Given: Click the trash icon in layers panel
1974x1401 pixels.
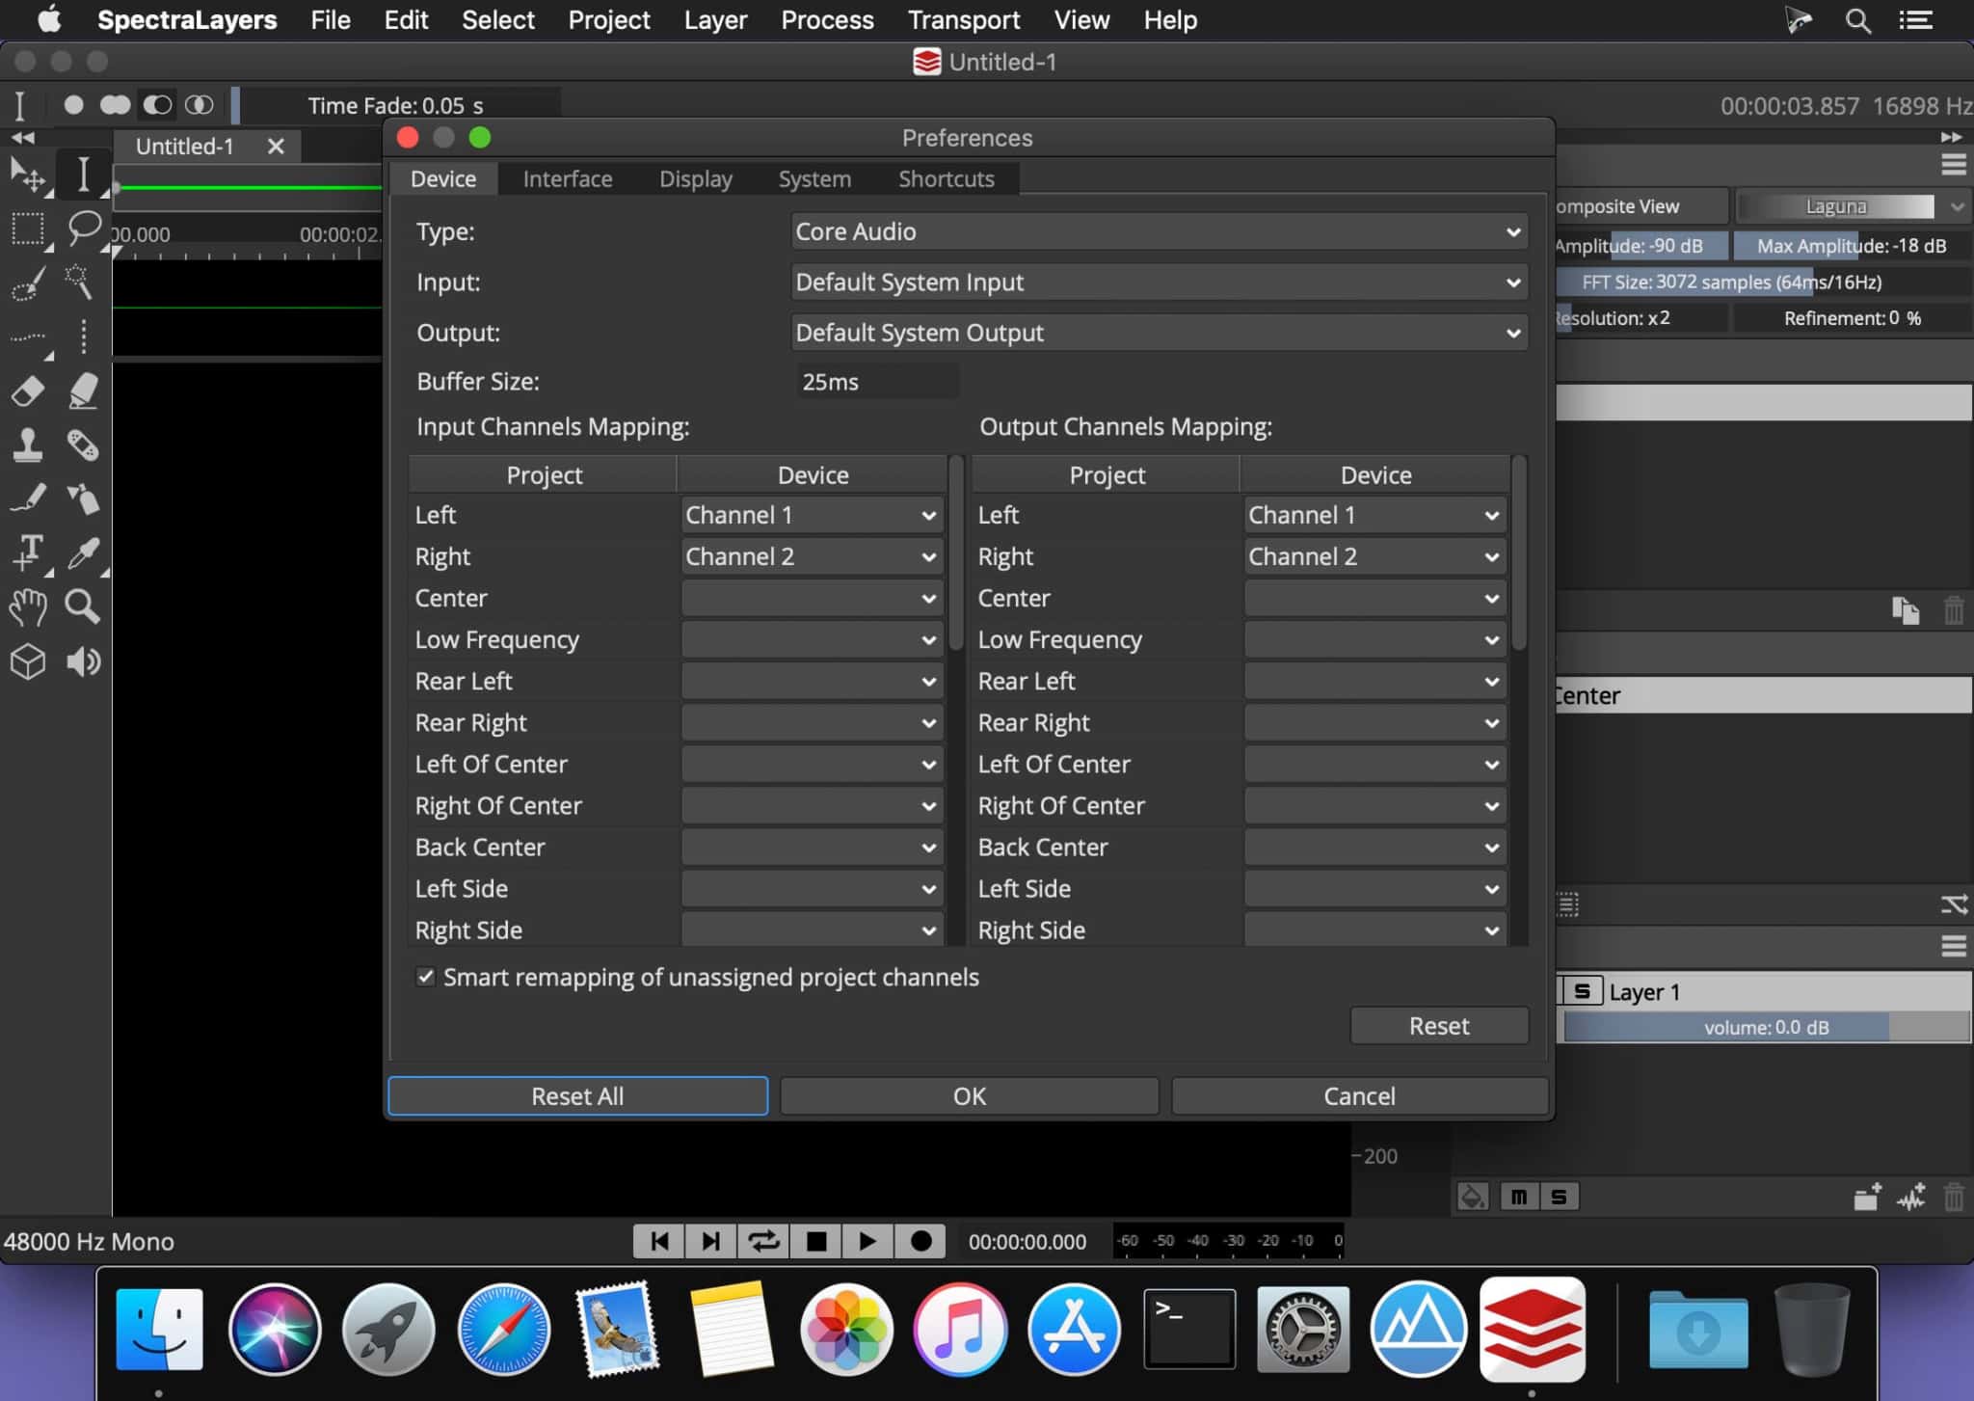Looking at the screenshot, I should click(1953, 1197).
